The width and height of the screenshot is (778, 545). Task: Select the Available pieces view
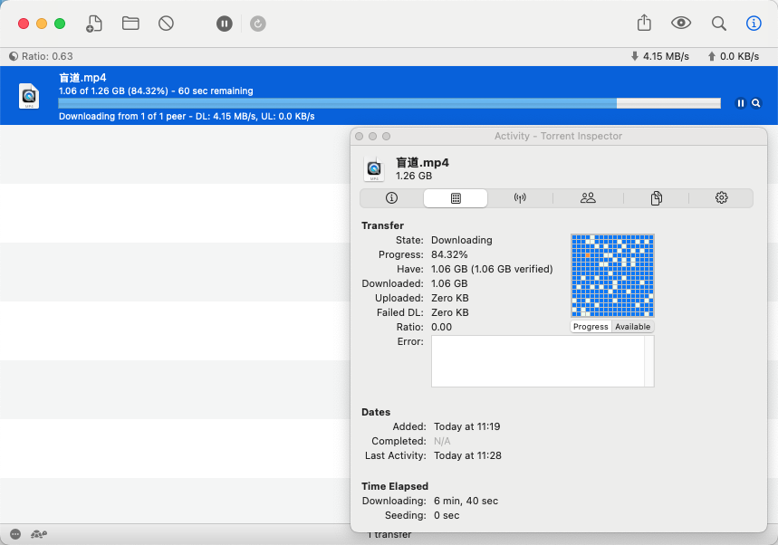pyautogui.click(x=632, y=327)
